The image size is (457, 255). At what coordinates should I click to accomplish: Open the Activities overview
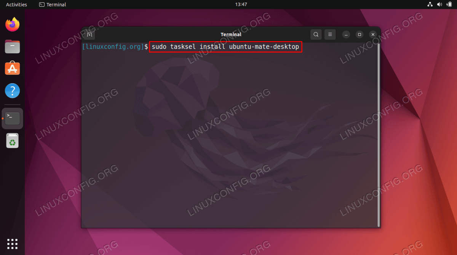tap(16, 5)
